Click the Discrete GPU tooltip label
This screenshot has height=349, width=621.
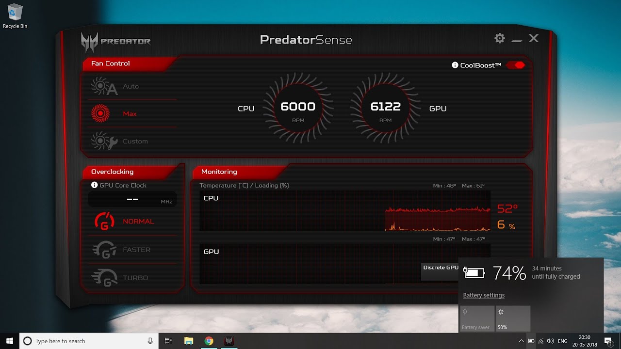click(x=441, y=268)
